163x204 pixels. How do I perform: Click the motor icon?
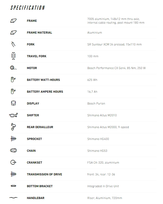click(x=13, y=68)
